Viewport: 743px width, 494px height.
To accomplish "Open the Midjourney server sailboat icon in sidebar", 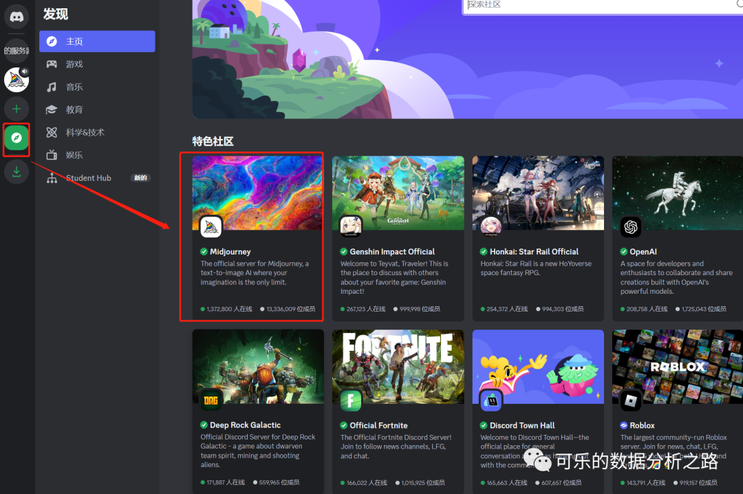I will 17,80.
